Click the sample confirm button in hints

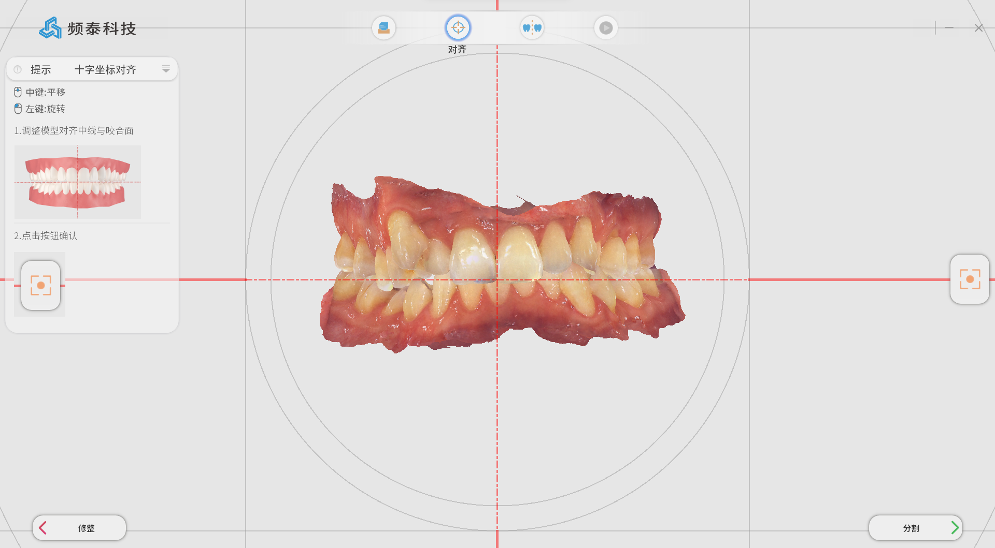40,285
